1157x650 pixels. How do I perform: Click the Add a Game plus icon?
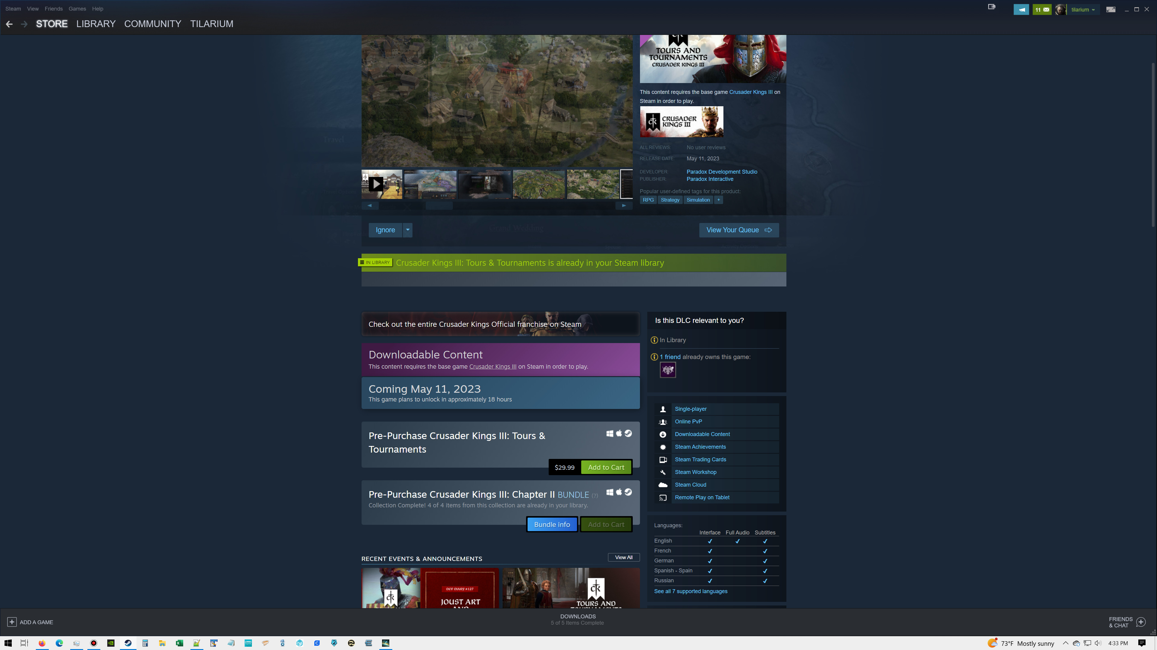click(12, 622)
